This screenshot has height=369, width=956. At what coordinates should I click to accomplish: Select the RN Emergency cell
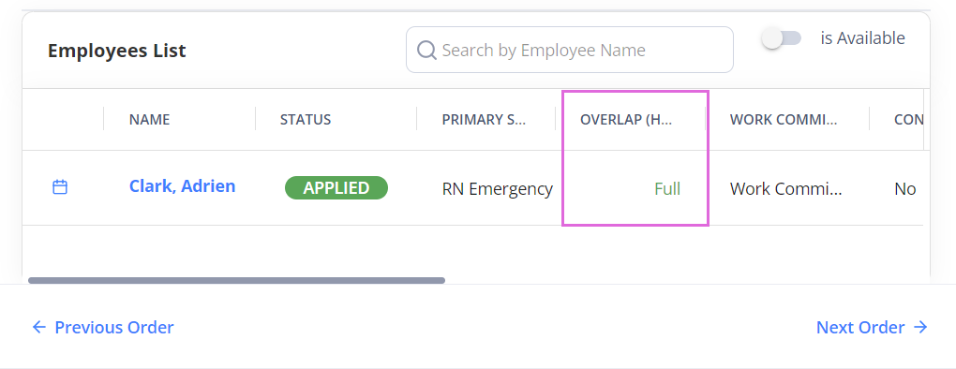[x=498, y=189]
